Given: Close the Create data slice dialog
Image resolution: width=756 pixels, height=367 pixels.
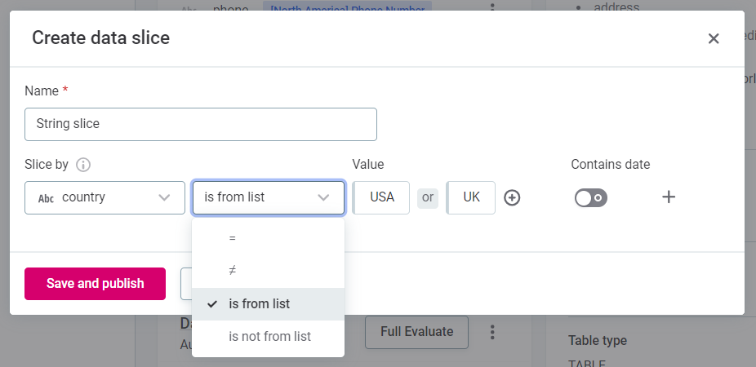Looking at the screenshot, I should [x=714, y=38].
